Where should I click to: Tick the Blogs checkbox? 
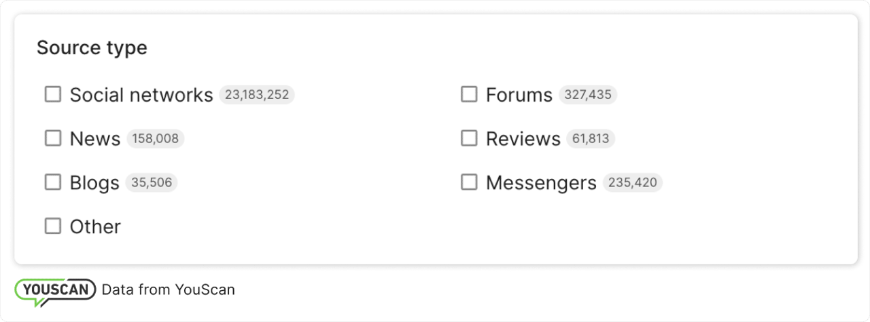[x=53, y=182]
